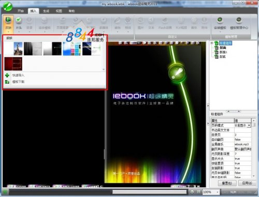The image size is (259, 197).
Task: Click the 应用 apply button
Action: point(247,183)
